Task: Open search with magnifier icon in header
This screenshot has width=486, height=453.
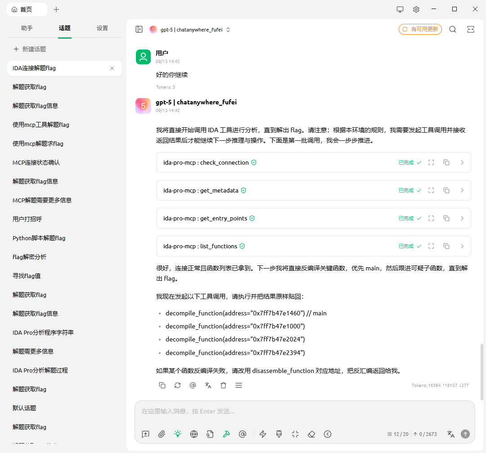Action: [x=453, y=29]
